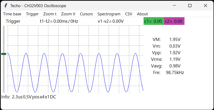The height and width of the screenshot is (110, 214).
Task: Minimize the oscilloscope window
Action: [174, 6]
